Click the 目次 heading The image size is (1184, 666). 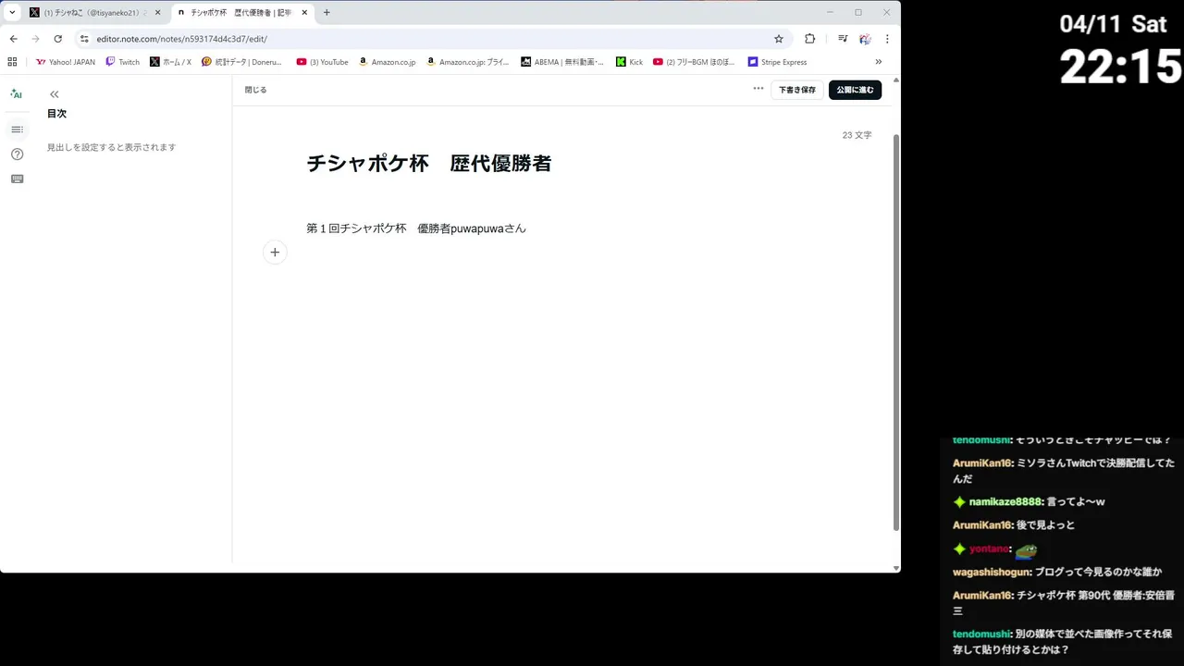(x=56, y=114)
